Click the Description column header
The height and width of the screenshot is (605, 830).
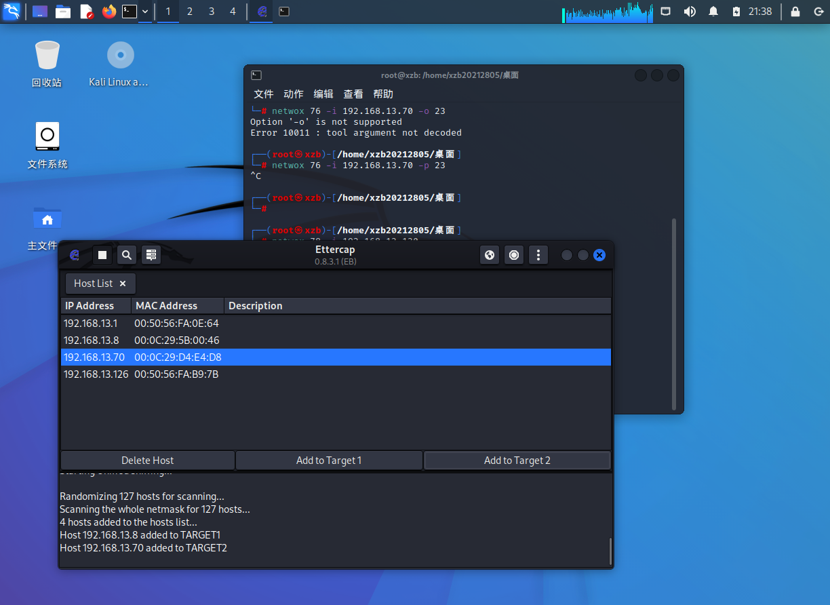418,306
